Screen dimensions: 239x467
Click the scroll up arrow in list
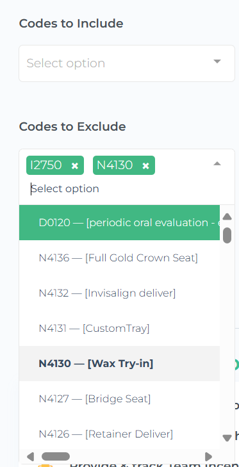[x=227, y=217]
